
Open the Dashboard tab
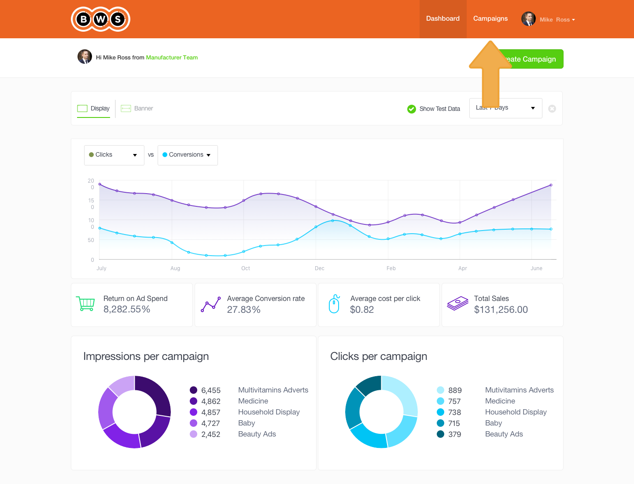coord(443,19)
